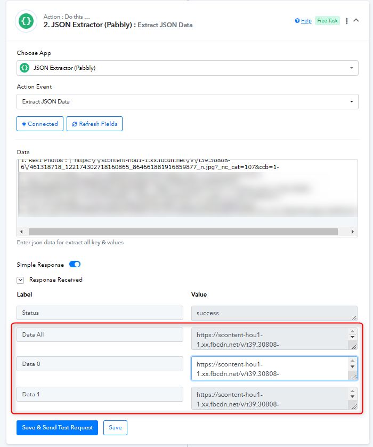Collapse the step with the chevron-up icon
The height and width of the screenshot is (447, 373).
point(356,20)
